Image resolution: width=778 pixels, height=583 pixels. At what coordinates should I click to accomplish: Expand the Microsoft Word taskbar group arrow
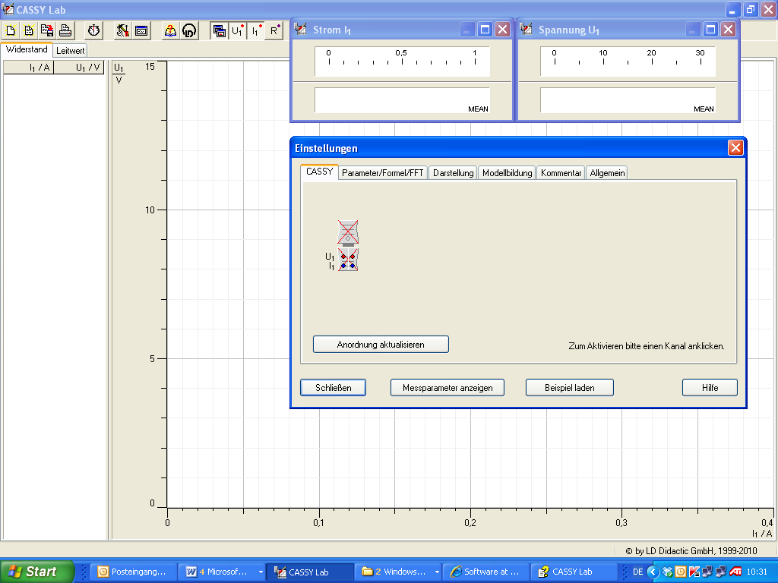(x=261, y=572)
